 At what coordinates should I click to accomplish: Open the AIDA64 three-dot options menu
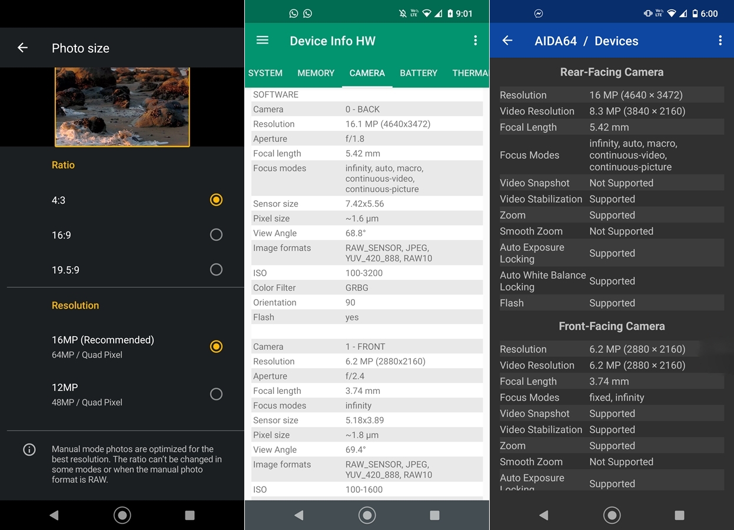(719, 41)
